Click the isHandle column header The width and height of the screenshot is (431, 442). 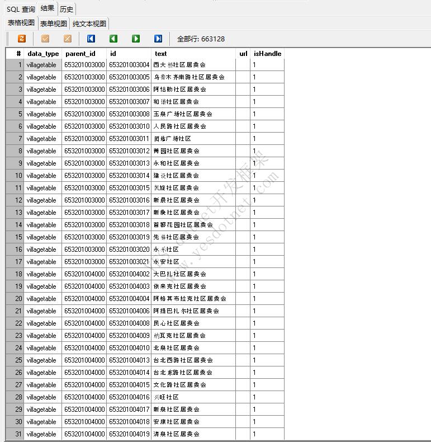(267, 54)
